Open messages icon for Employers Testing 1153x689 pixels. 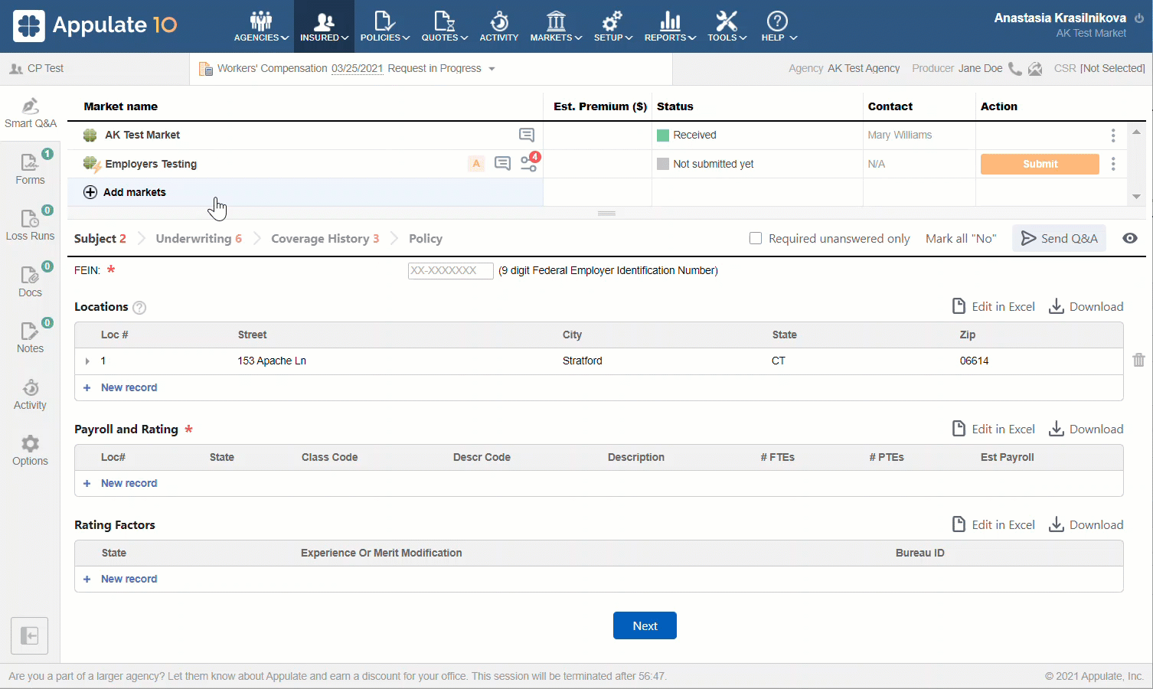click(502, 163)
